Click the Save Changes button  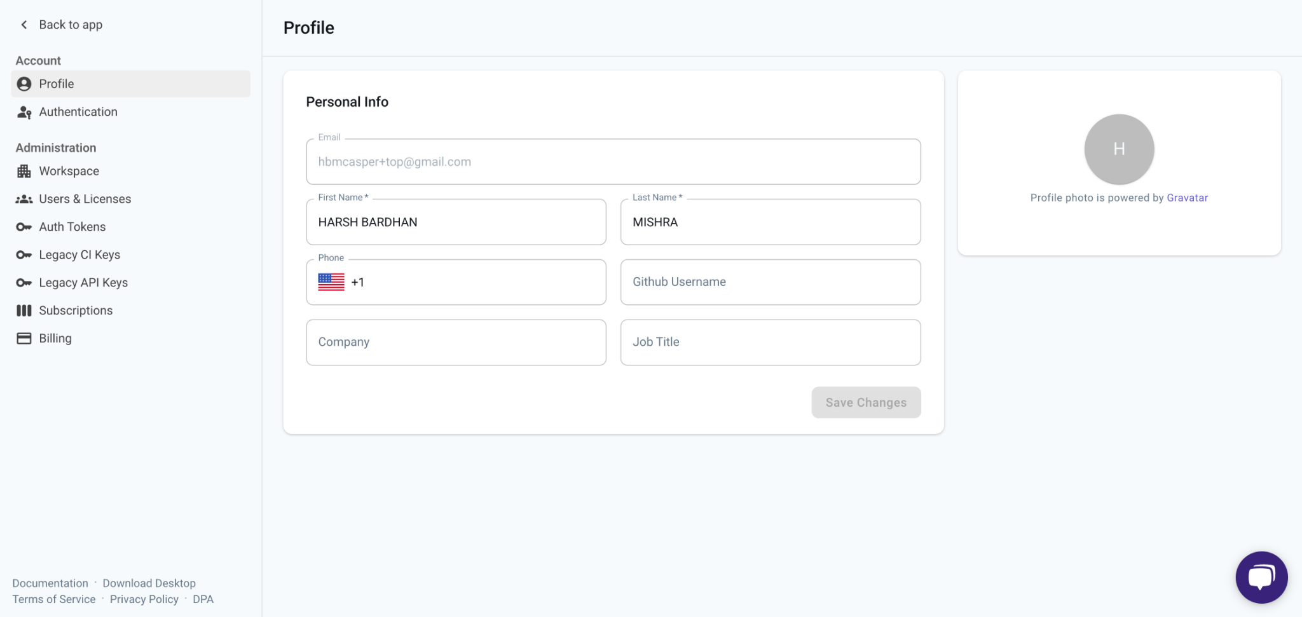coord(866,402)
